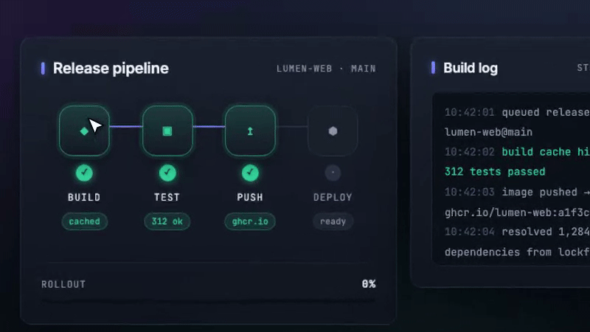
Task: Click log line '312 tests passed'
Action: click(495, 172)
